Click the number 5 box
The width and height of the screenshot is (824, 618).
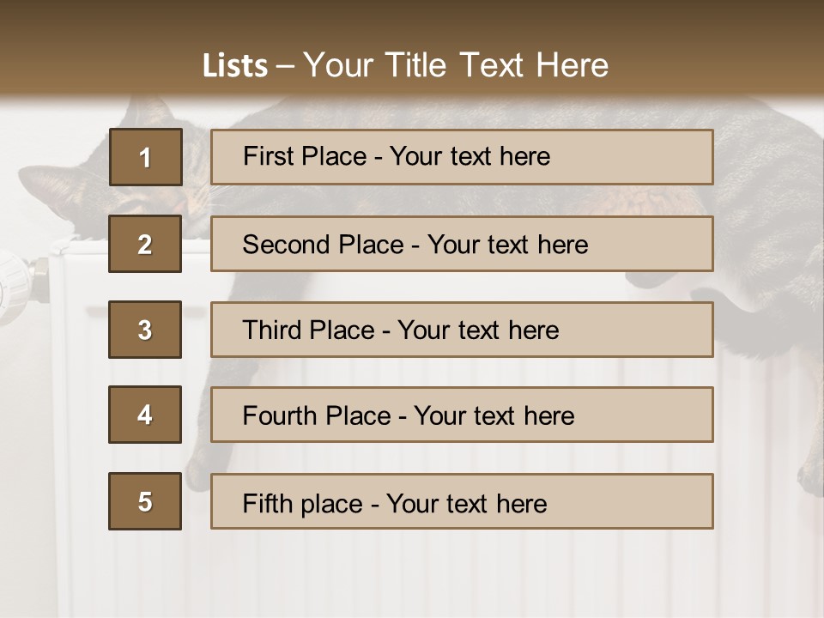pos(145,501)
